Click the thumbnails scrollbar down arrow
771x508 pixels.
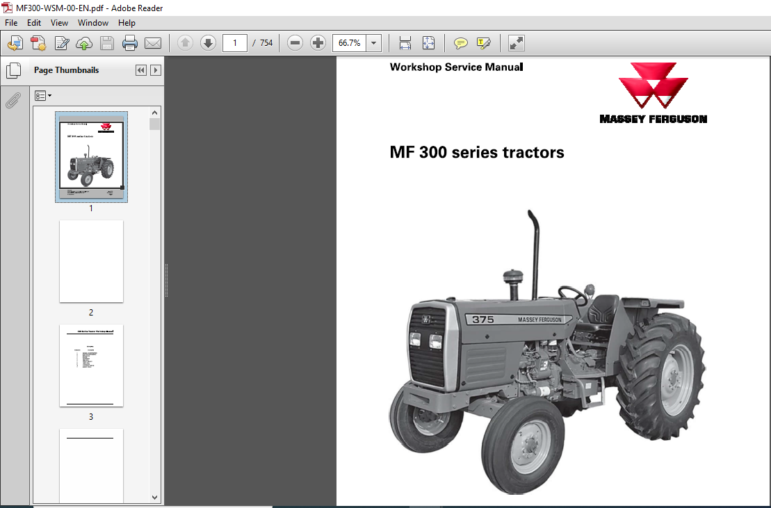click(155, 497)
